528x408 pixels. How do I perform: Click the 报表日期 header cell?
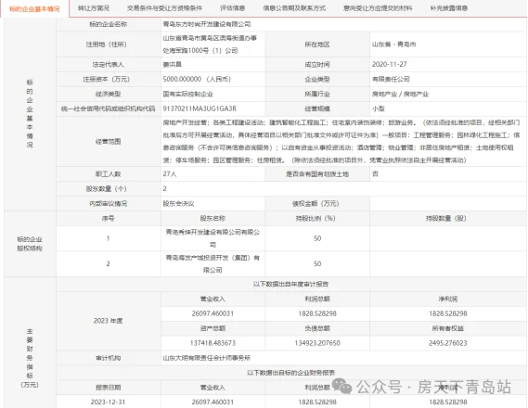pyautogui.click(x=108, y=388)
